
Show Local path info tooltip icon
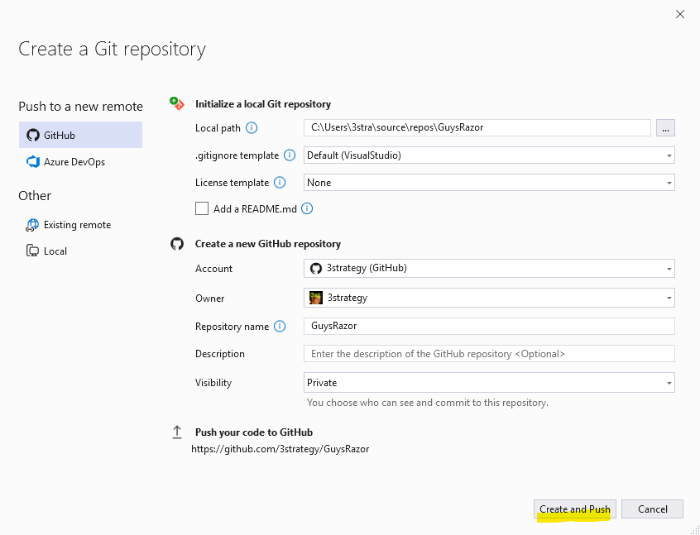pos(252,128)
